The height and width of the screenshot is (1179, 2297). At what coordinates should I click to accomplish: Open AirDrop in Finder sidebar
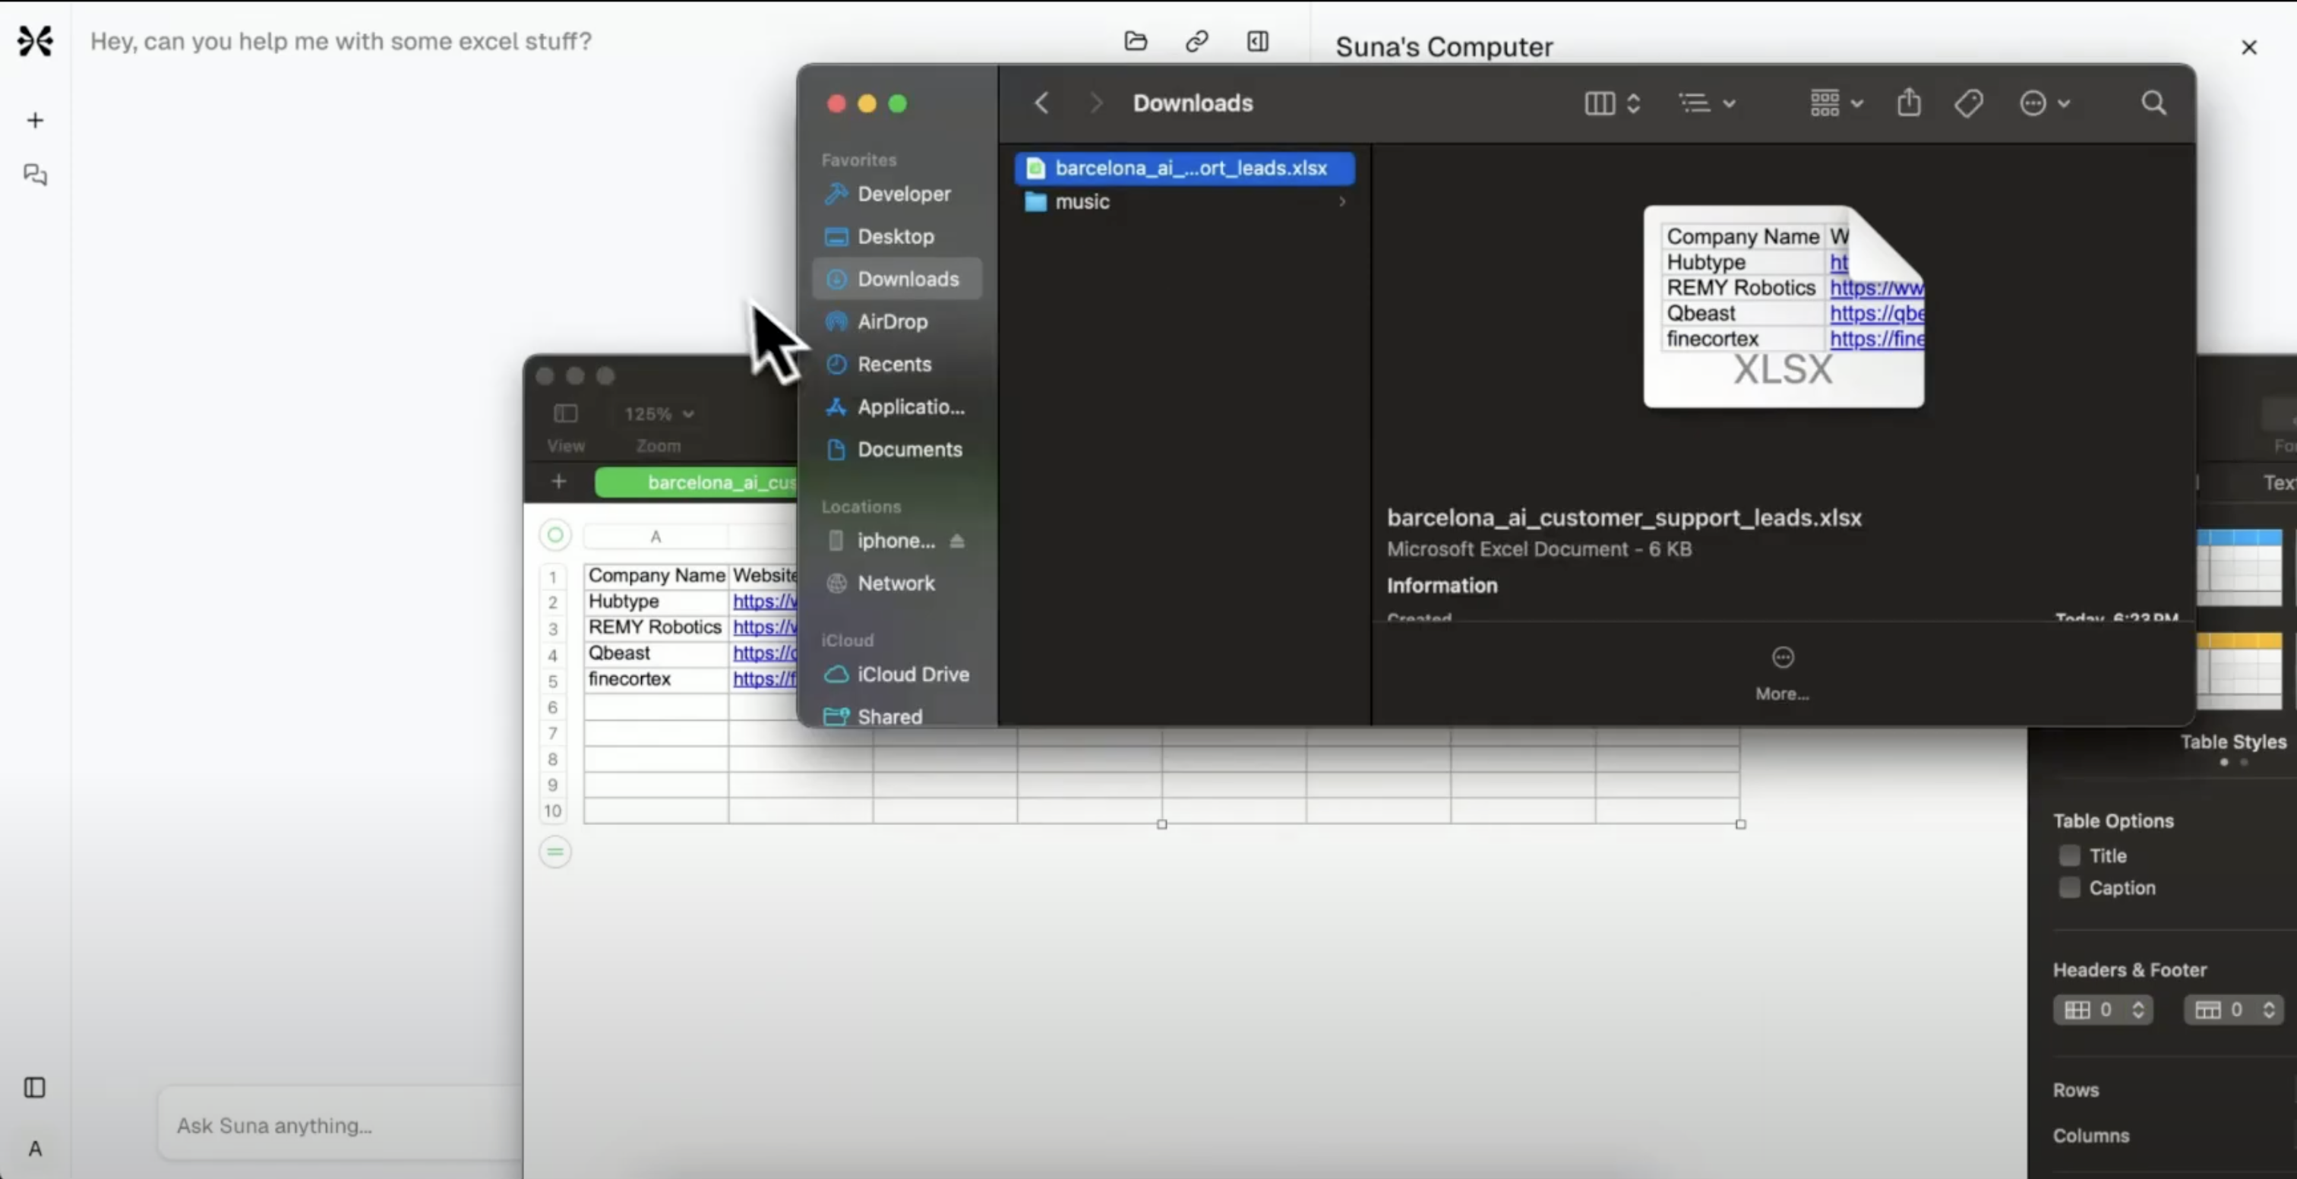[x=897, y=321]
